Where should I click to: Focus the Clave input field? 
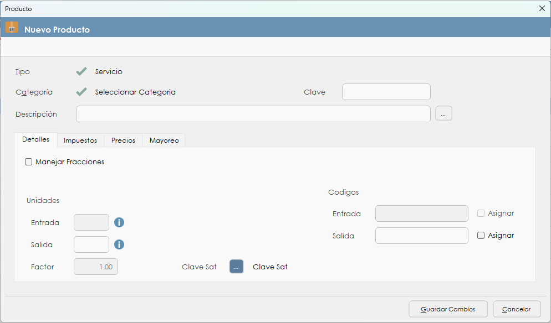386,92
